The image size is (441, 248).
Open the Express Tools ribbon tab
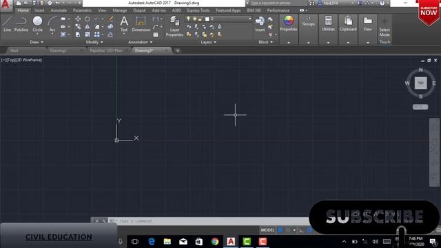(198, 10)
